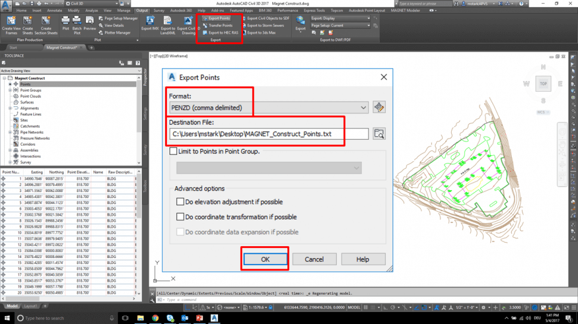The image size is (578, 324).
Task: Open Skype from the taskbar
Action: (170, 317)
